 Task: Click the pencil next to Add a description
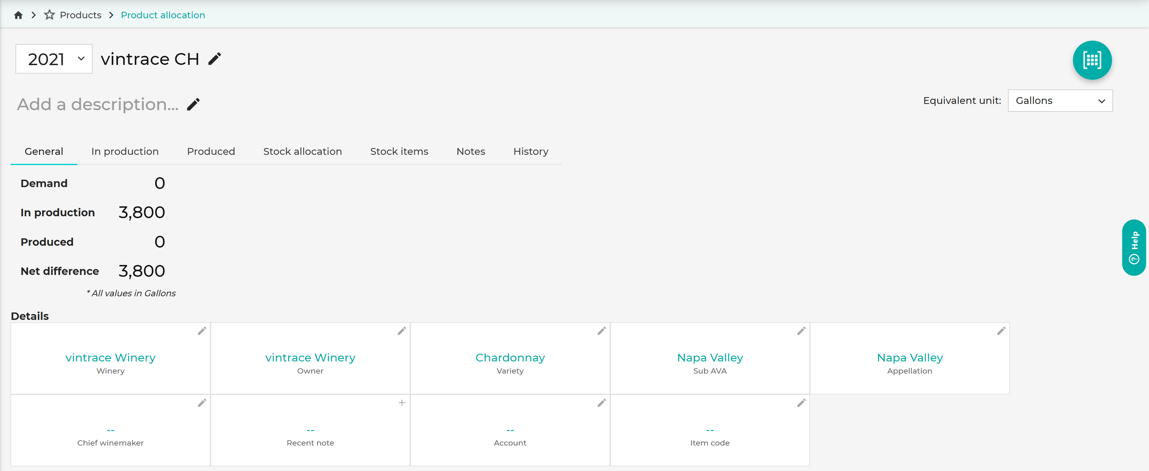[193, 104]
